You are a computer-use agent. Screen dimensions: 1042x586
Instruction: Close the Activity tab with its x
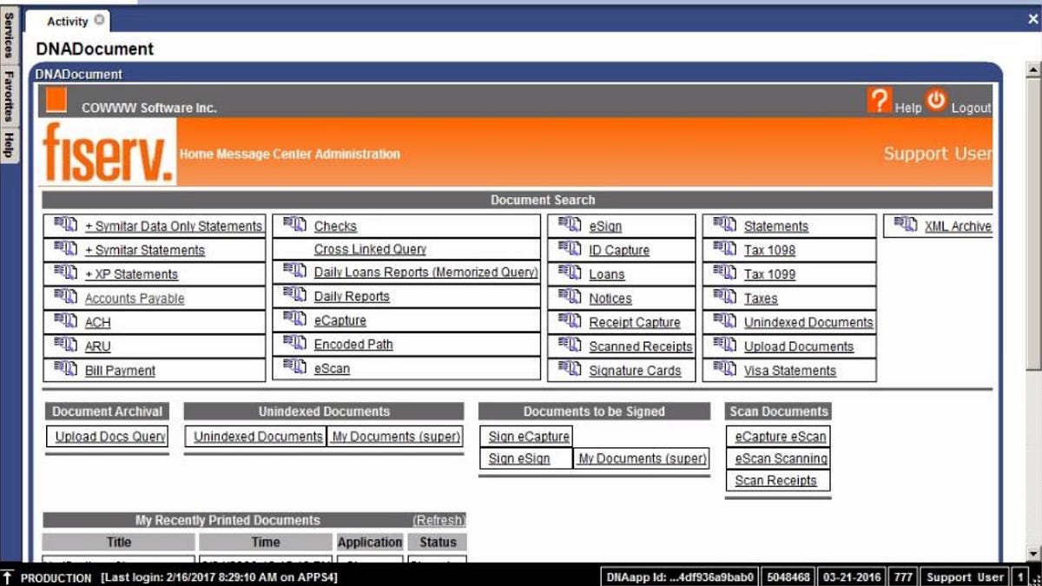pos(99,19)
